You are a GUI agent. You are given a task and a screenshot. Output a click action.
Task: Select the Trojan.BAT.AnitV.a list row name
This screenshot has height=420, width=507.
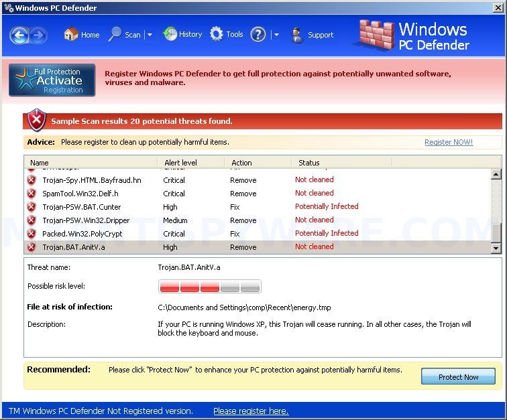(x=73, y=247)
